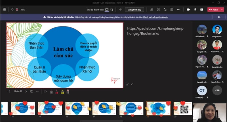The image size is (227, 122).
Task: Open more actions ellipsis in meeting toolbar
Action: pos(178,10)
